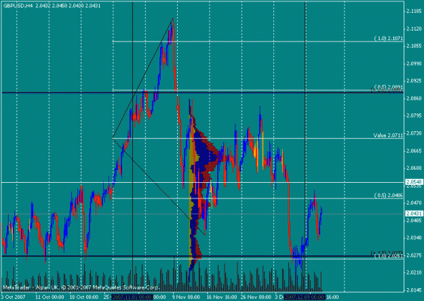Select the 2007.12.09 00:00 vertical line date tag
The height and width of the screenshot is (301, 424).
(305, 297)
